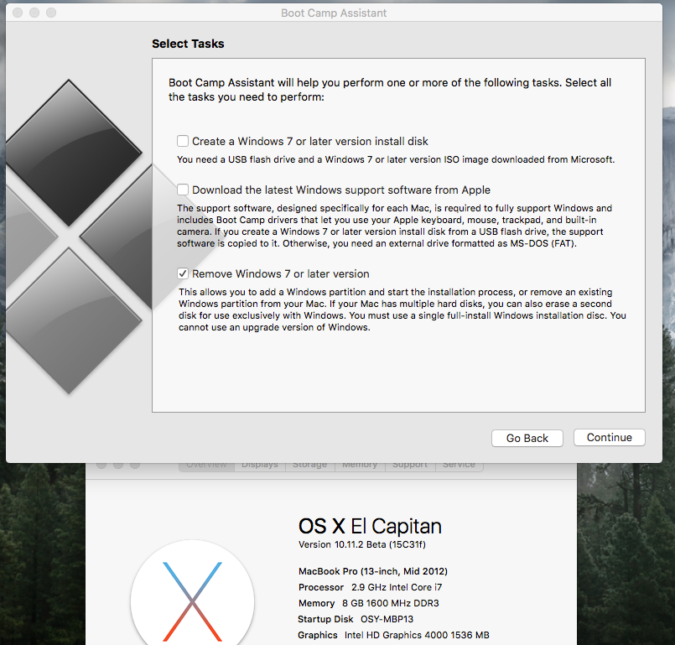Open the Service tab in About This Mac

459,465
